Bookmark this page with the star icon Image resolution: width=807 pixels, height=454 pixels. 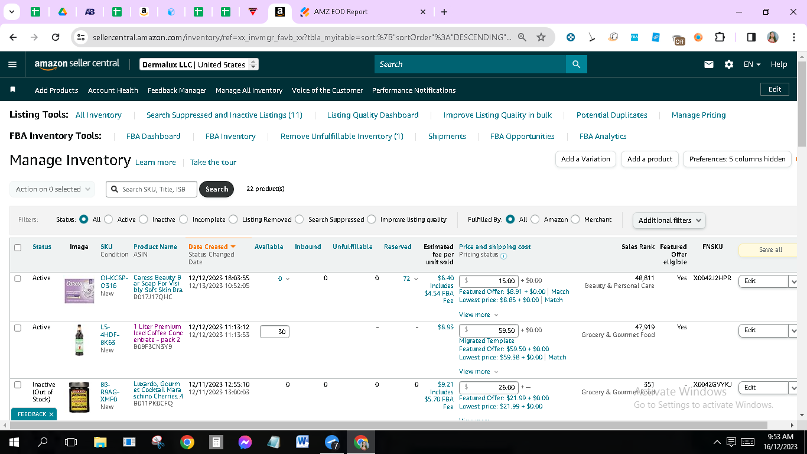click(x=541, y=37)
